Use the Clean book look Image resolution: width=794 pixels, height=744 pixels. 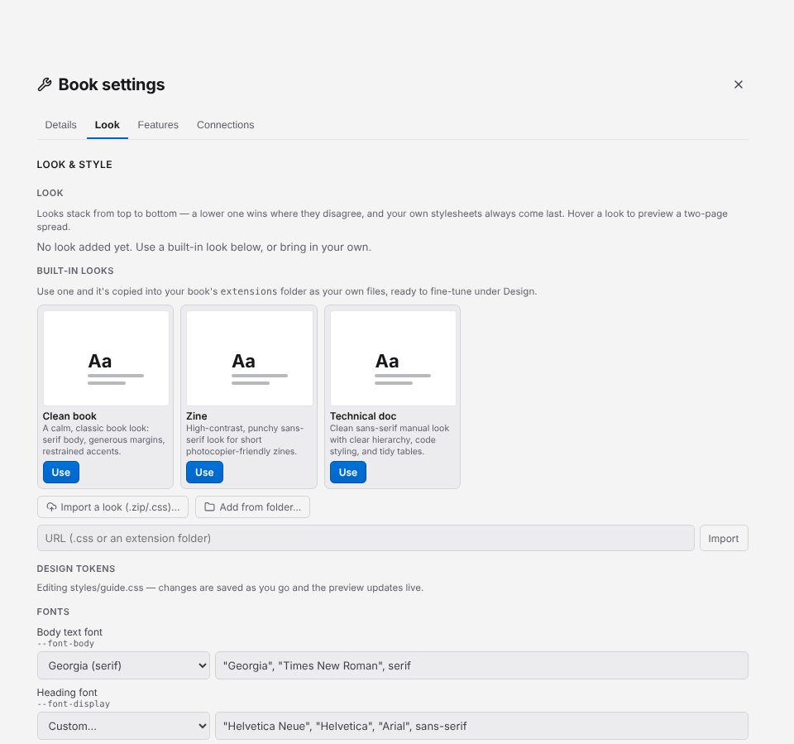(x=60, y=472)
